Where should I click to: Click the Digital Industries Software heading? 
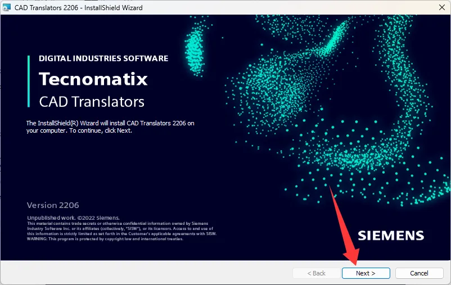(103, 58)
